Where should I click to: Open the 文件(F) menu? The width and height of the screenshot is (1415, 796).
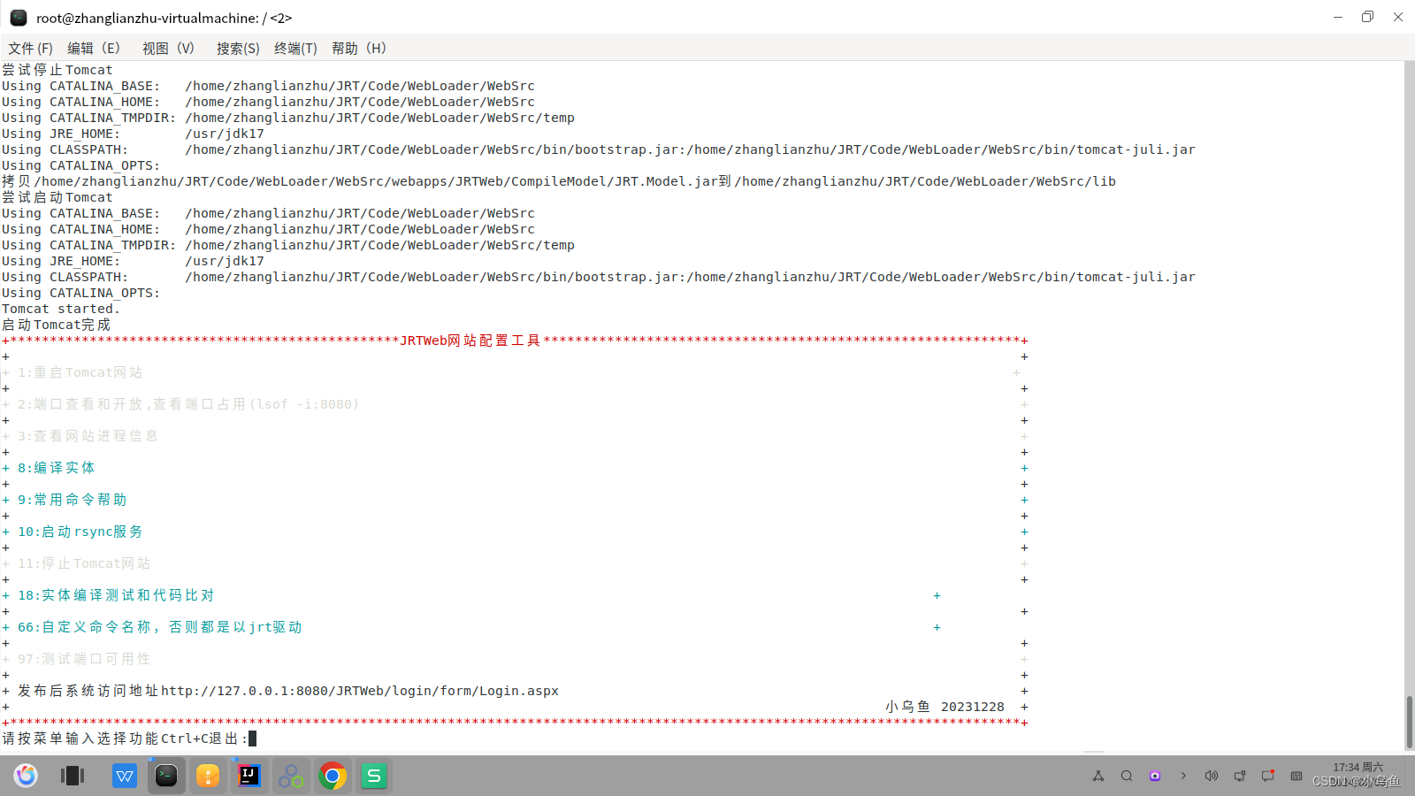pos(30,49)
